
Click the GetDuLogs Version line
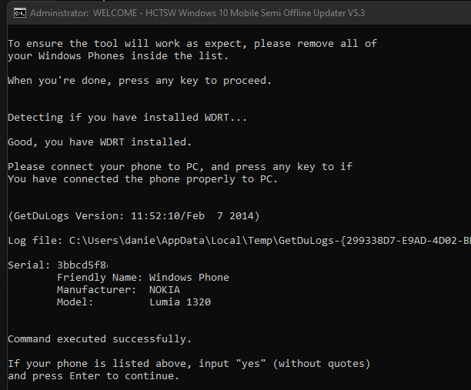[x=134, y=216]
